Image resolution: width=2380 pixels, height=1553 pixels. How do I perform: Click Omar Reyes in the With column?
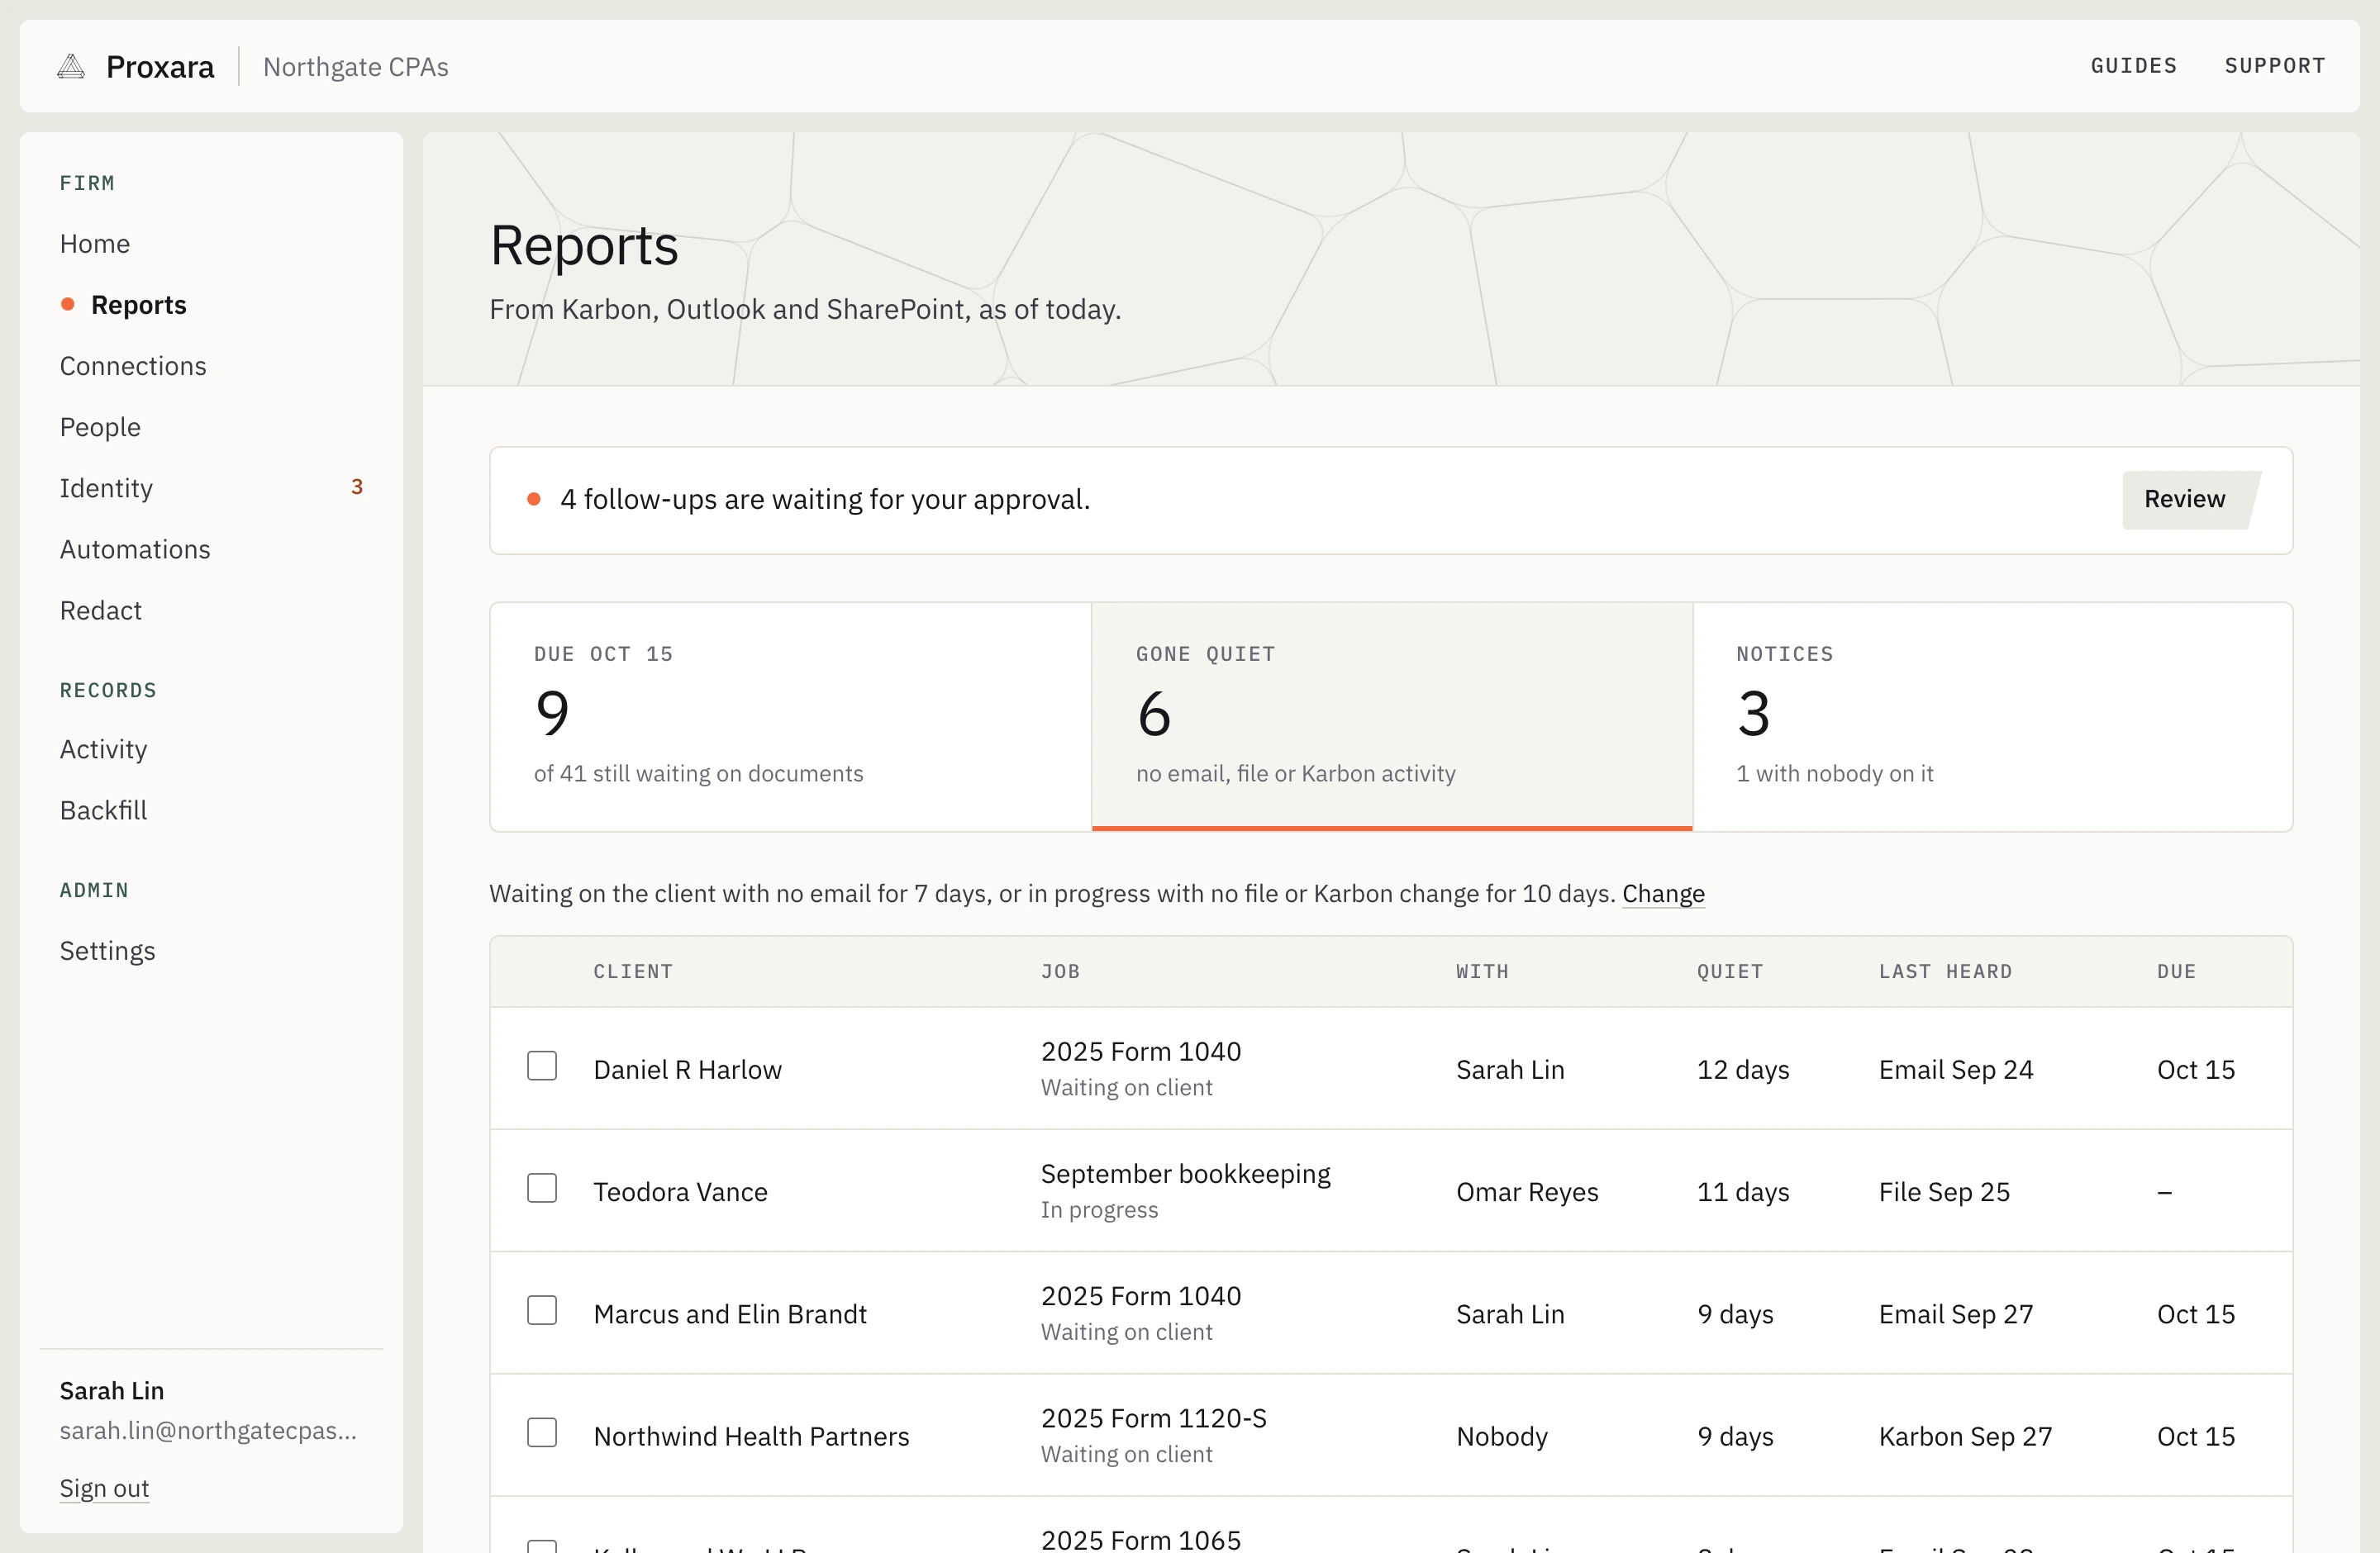pos(1527,1191)
